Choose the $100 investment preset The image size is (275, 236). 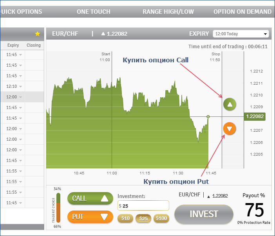pyautogui.click(x=161, y=218)
